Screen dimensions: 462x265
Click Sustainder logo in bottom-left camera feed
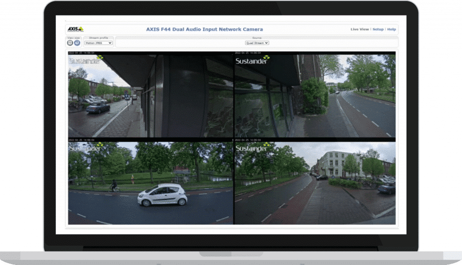point(86,148)
